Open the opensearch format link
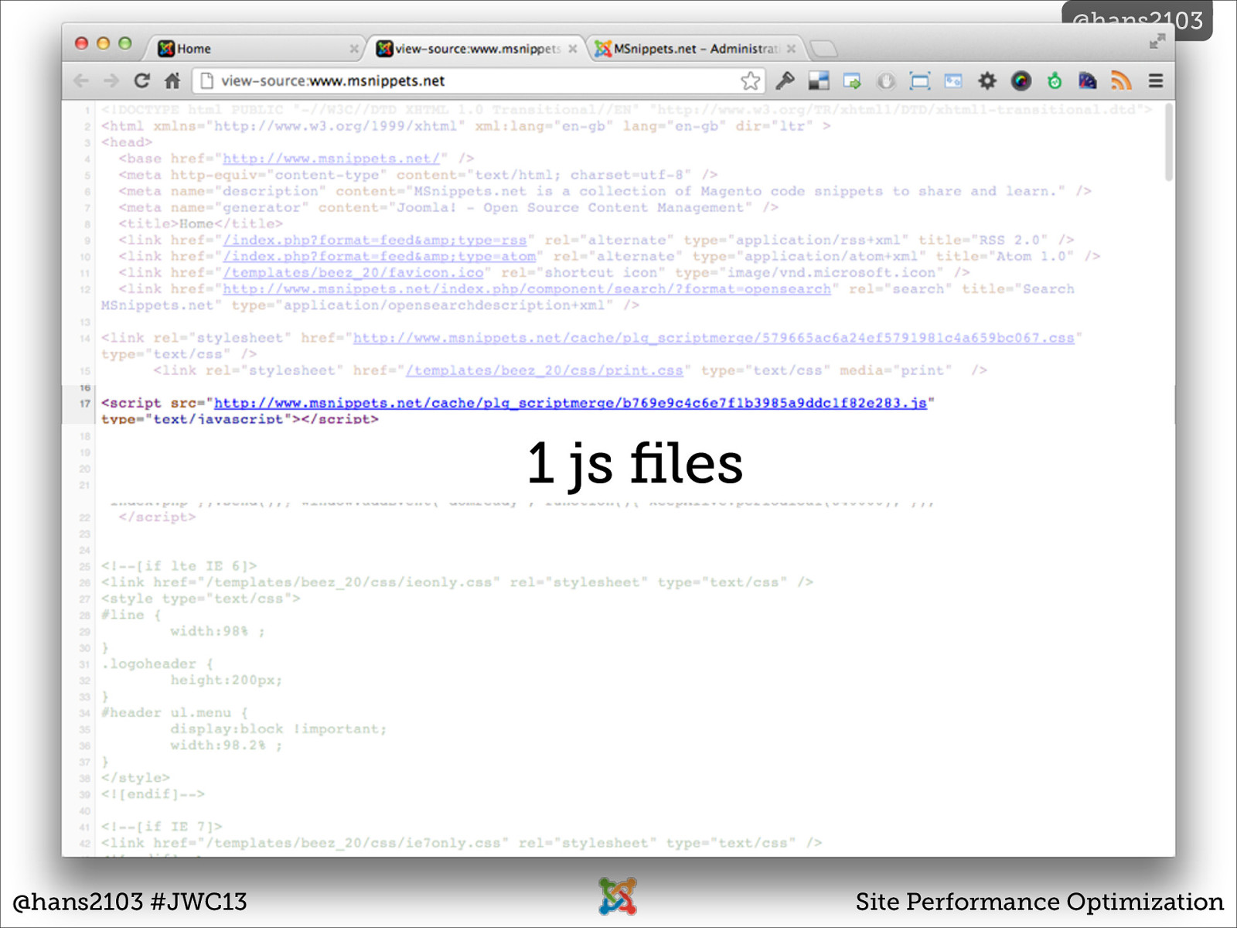1237x928 pixels. [526, 289]
